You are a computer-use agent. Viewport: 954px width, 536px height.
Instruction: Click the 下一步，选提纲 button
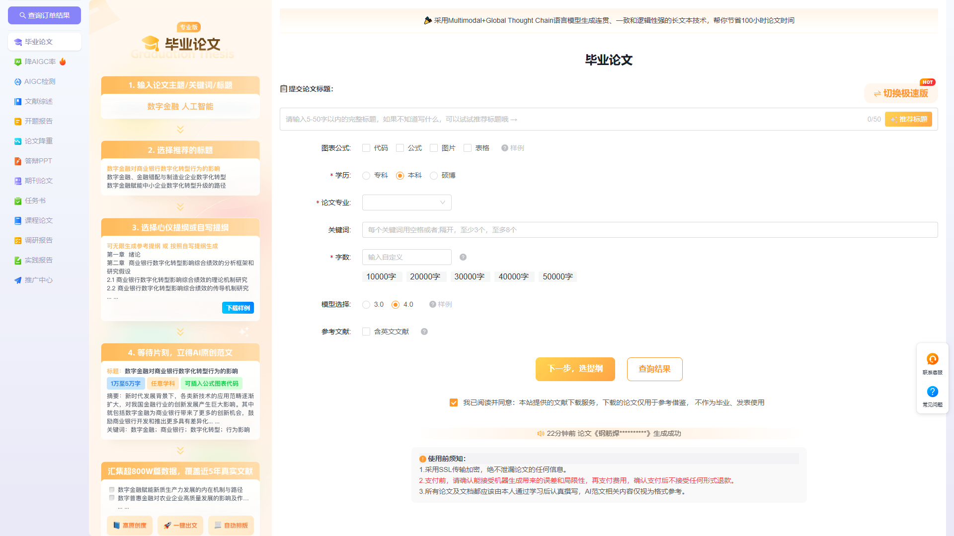coord(575,369)
